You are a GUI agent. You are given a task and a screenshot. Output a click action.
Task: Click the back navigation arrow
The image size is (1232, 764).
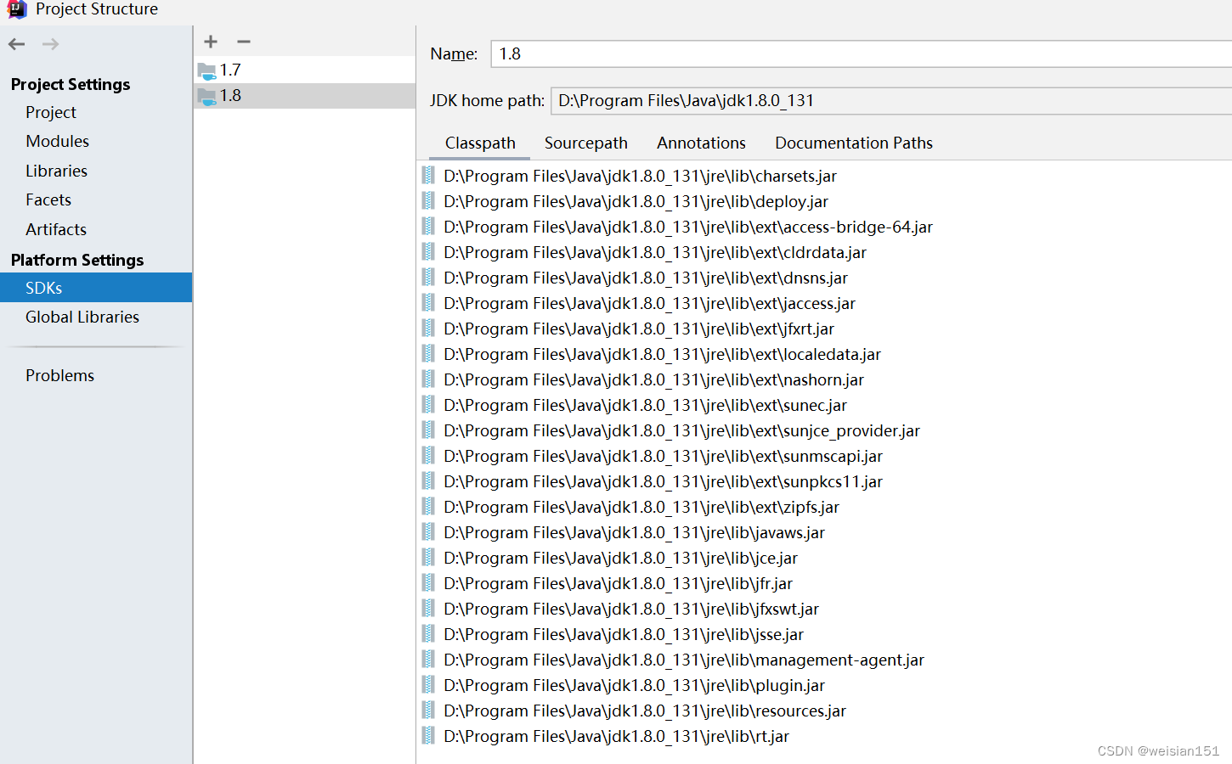click(17, 44)
